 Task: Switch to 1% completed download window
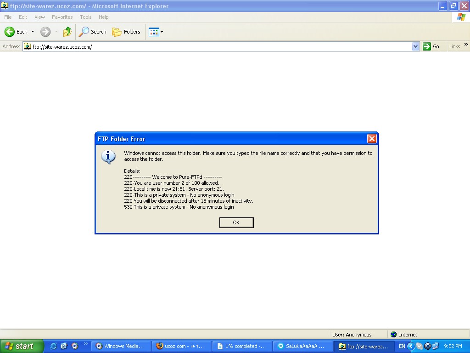(x=242, y=346)
